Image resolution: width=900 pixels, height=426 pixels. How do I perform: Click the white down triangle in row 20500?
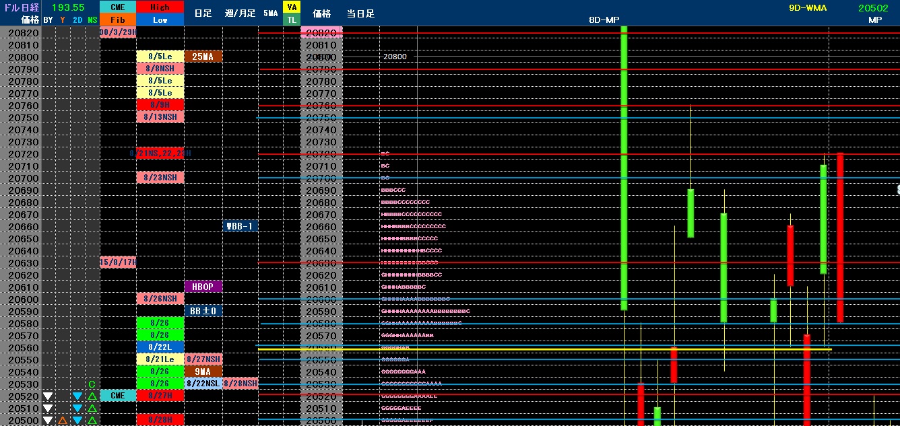tap(47, 420)
